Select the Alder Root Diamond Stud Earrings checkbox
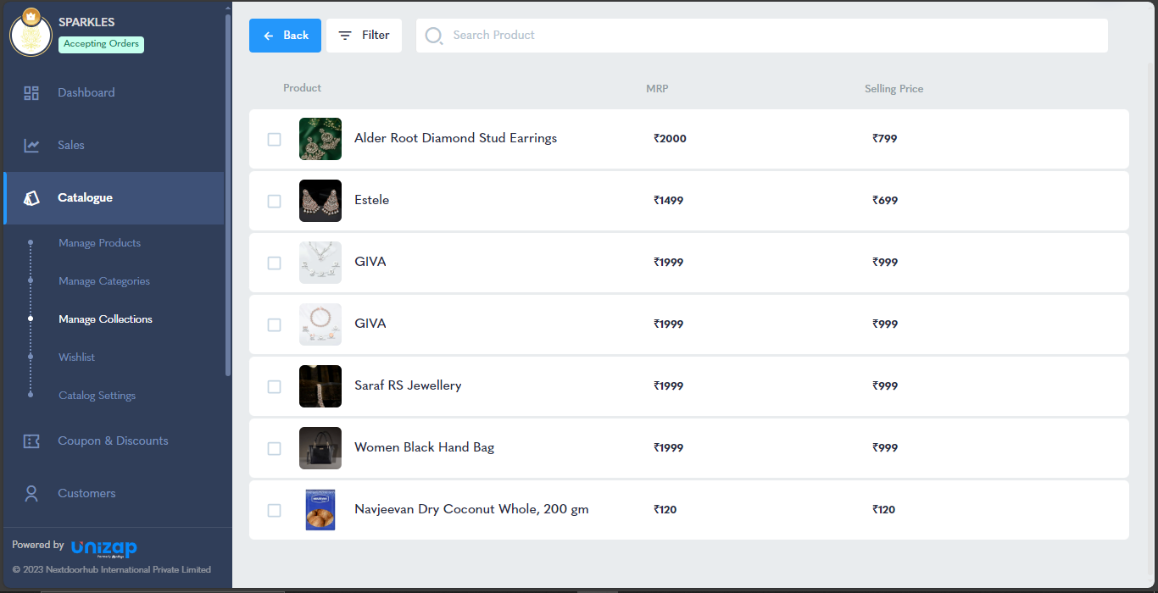The image size is (1158, 593). point(274,139)
